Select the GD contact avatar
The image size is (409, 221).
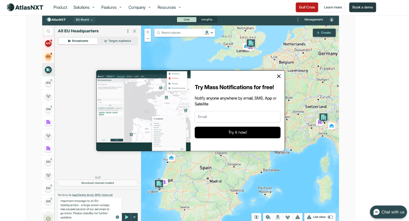48,56
